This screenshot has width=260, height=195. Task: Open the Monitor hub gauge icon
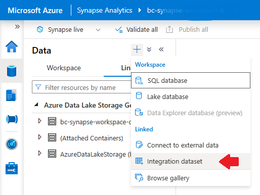click(x=12, y=144)
